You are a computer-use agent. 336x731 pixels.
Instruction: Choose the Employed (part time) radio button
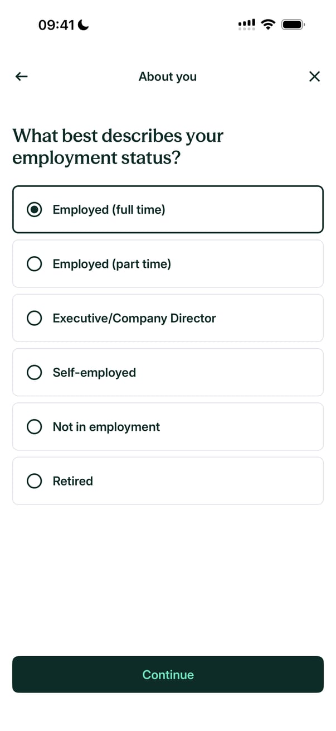pos(35,264)
